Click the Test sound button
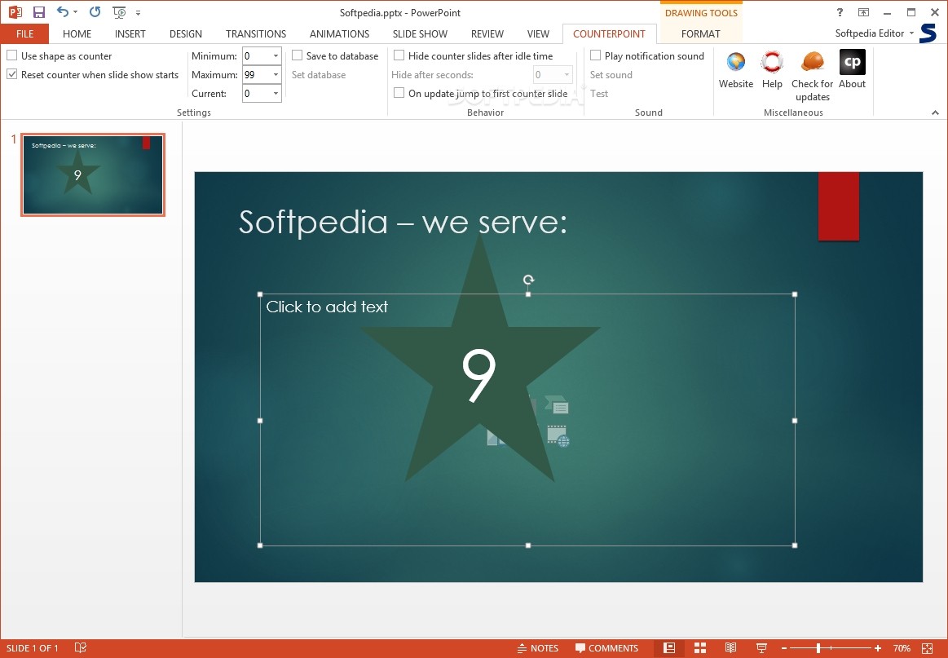The image size is (948, 658). click(x=599, y=93)
